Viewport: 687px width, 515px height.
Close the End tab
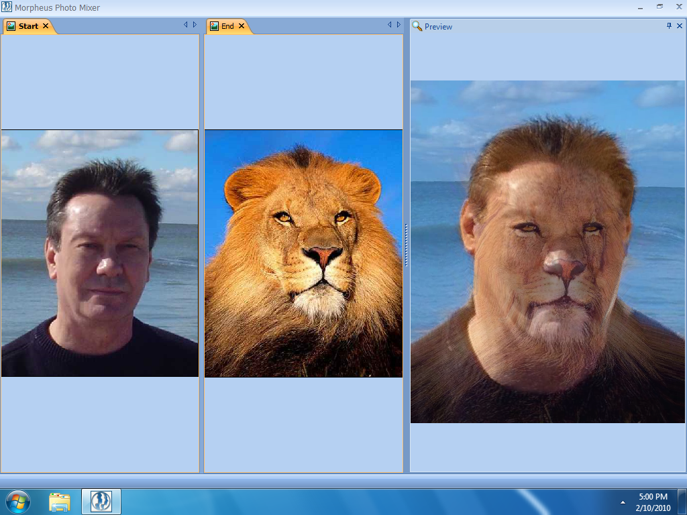242,26
